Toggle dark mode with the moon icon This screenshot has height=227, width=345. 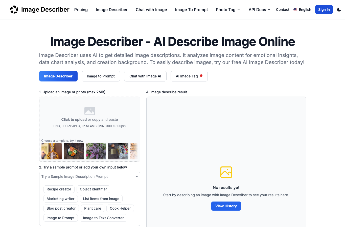pyautogui.click(x=339, y=10)
